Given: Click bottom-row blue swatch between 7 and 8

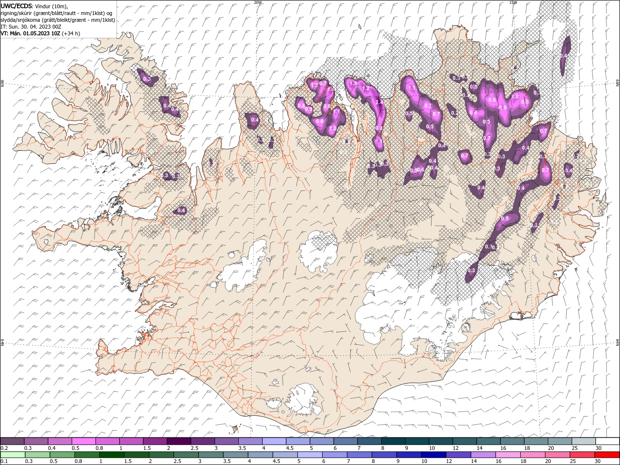Looking at the screenshot, I should pos(359,455).
